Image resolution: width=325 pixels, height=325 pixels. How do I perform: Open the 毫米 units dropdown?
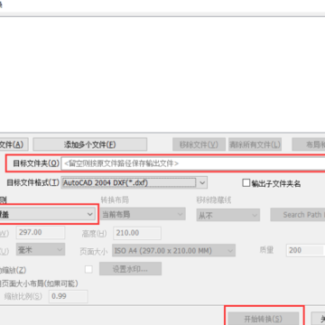[x=41, y=249]
